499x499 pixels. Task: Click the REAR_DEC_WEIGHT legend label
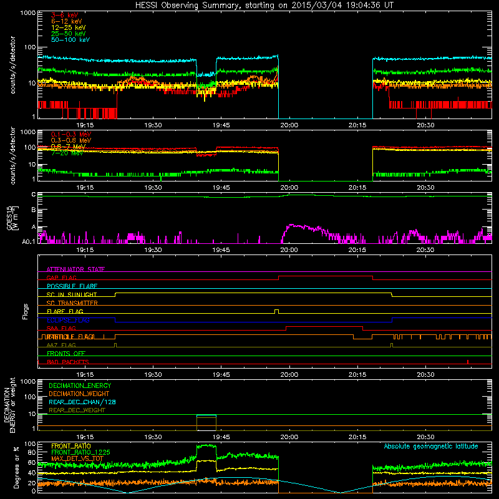(x=77, y=410)
